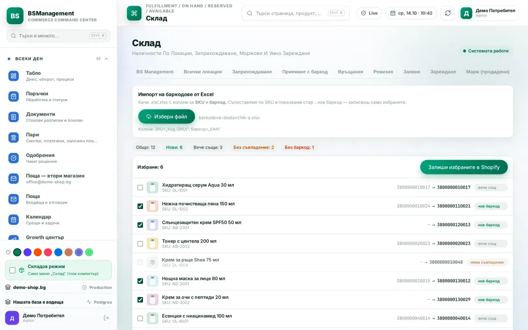Check the Тонер с центела 200 мл row
Screen dimensions: 528x330
click(140, 244)
